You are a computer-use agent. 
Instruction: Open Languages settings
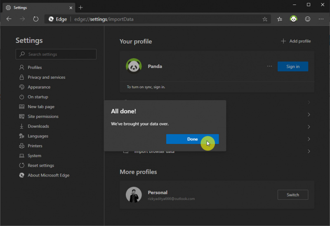pyautogui.click(x=38, y=136)
